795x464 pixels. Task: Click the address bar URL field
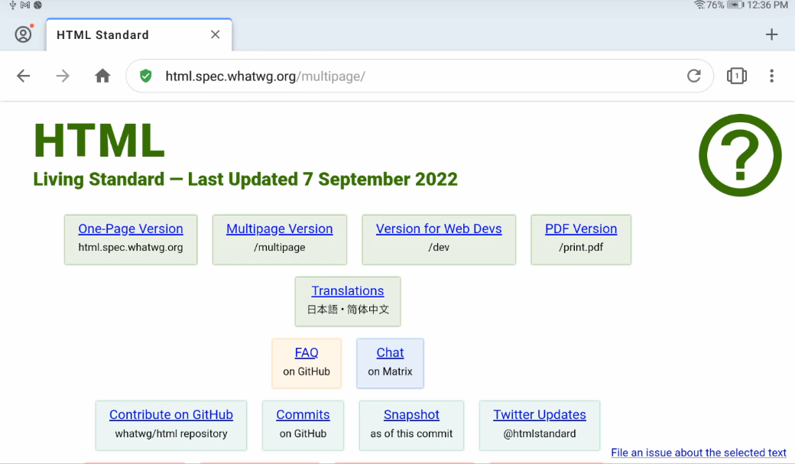pos(344,76)
